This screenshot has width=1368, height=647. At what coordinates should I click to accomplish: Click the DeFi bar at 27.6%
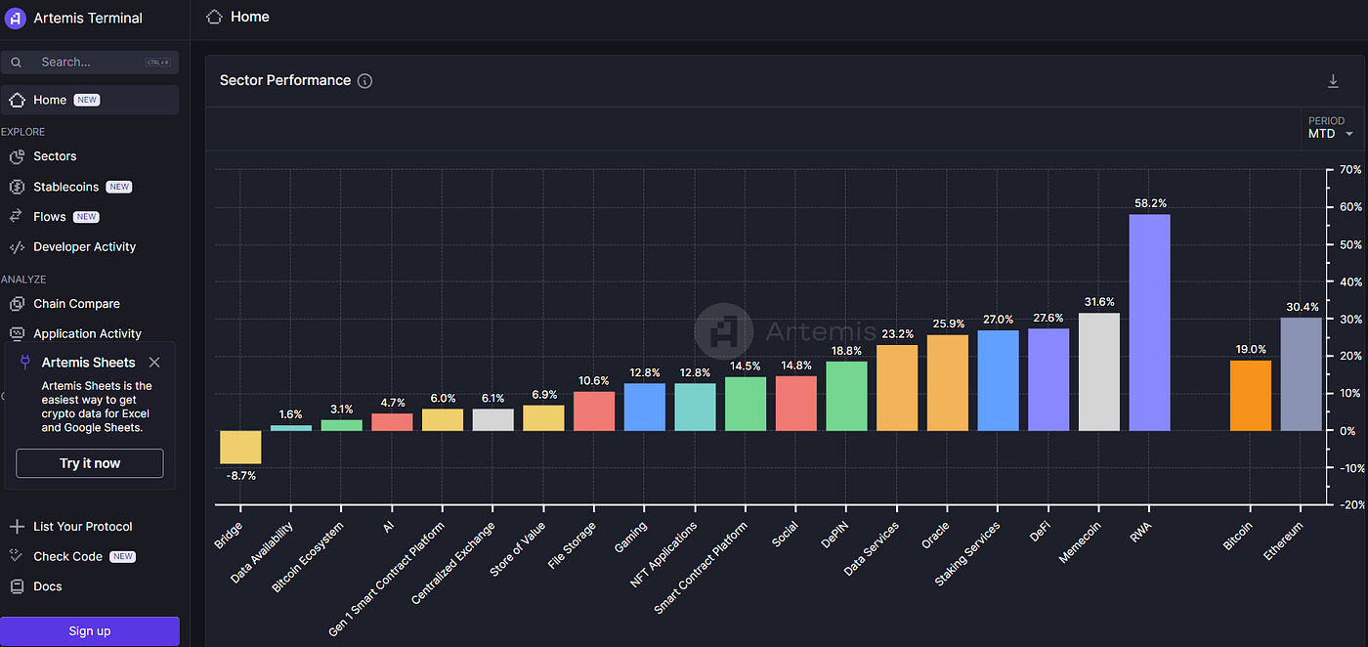pyautogui.click(x=1048, y=379)
